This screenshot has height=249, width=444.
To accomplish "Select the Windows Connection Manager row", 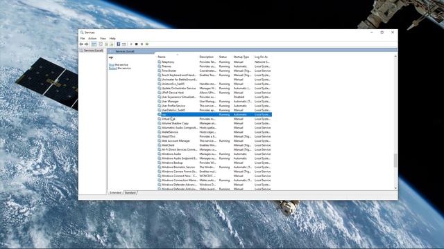I will coord(214,180).
